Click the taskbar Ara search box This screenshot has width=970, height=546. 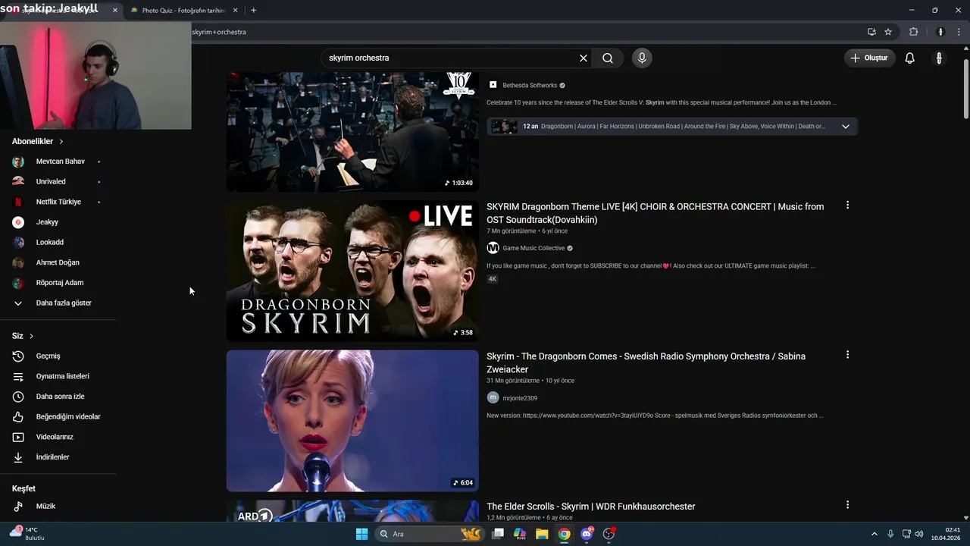[x=429, y=534]
